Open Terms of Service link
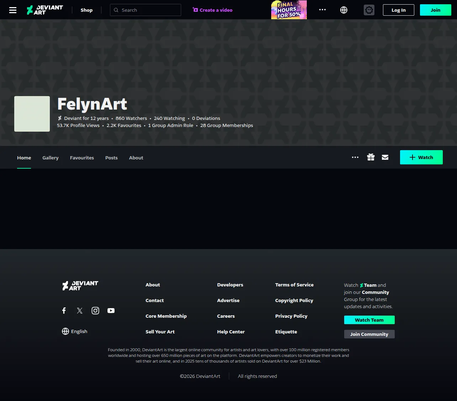Viewport: 457px width, 401px height. pos(294,285)
